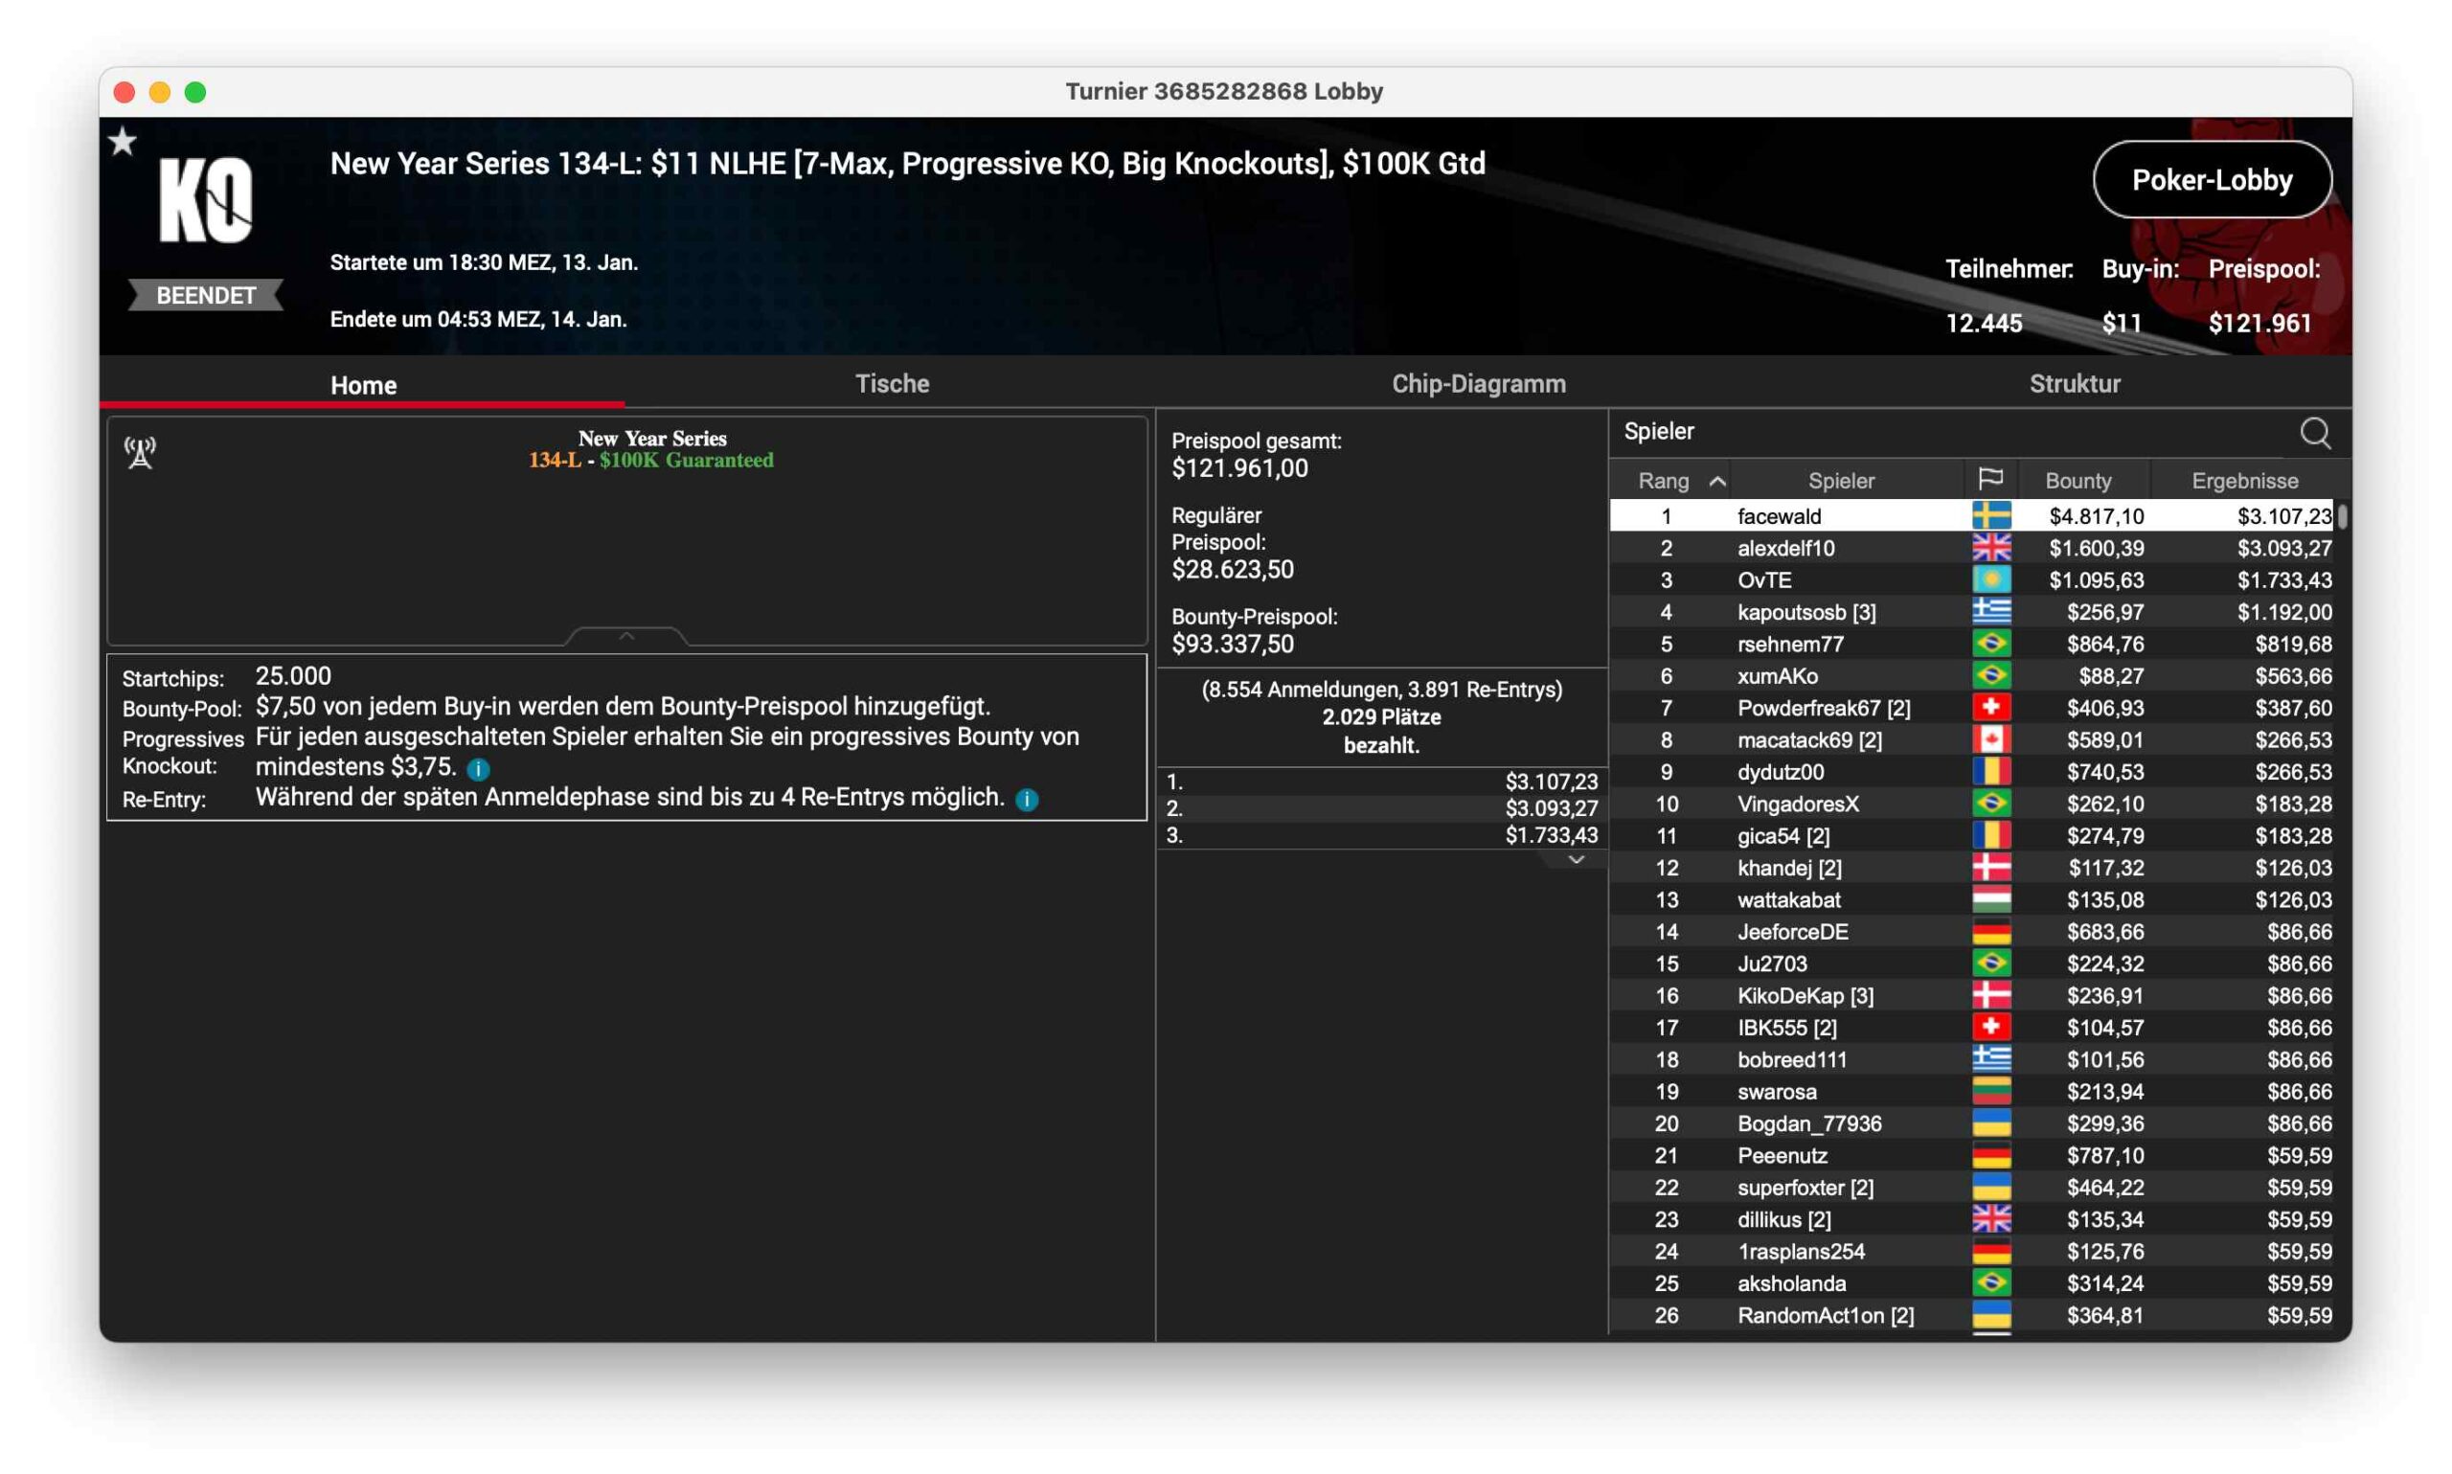
Task: Click the Poker-Lobby button
Action: click(x=2212, y=180)
